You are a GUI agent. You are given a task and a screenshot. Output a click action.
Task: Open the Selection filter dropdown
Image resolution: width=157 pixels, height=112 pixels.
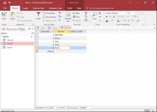(60, 13)
